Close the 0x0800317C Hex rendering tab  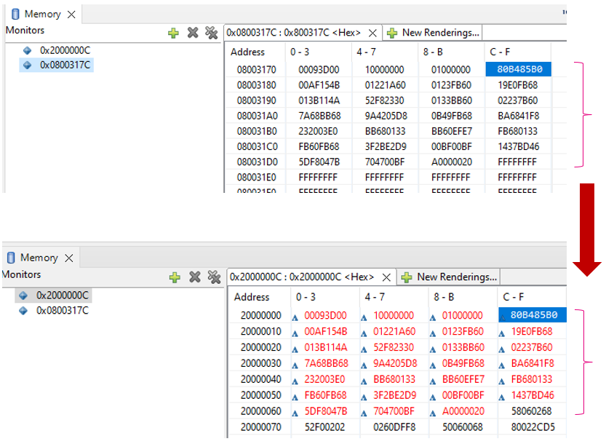372,33
